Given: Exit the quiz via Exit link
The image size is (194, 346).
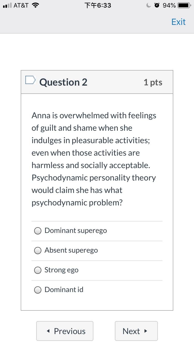Looking at the screenshot, I should click(178, 22).
